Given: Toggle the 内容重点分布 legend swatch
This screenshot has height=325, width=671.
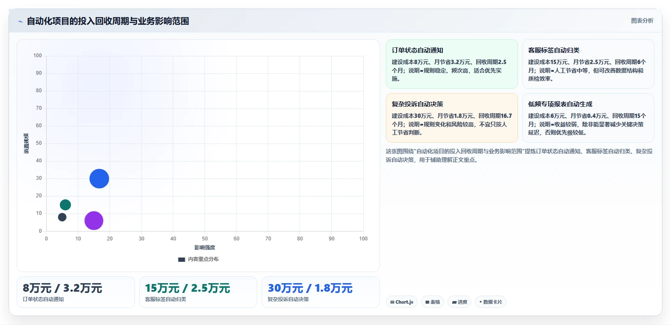Looking at the screenshot, I should (182, 259).
